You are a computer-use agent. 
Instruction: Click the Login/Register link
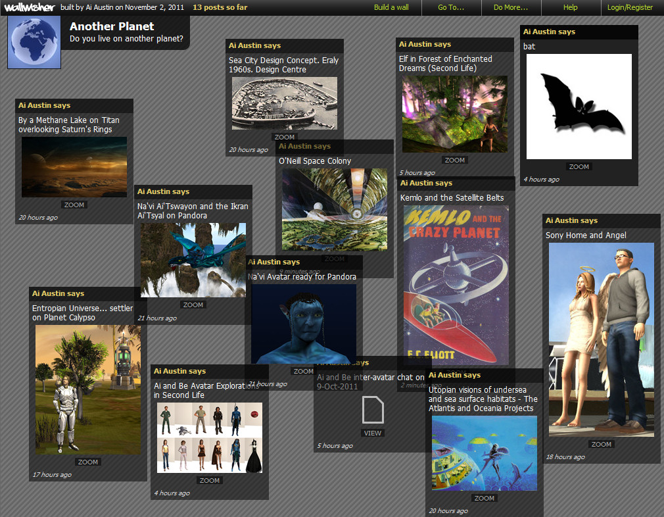[630, 7]
